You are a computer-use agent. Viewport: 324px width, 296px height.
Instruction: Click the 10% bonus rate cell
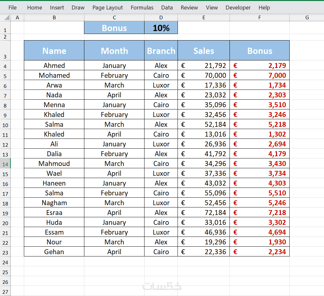click(x=161, y=28)
